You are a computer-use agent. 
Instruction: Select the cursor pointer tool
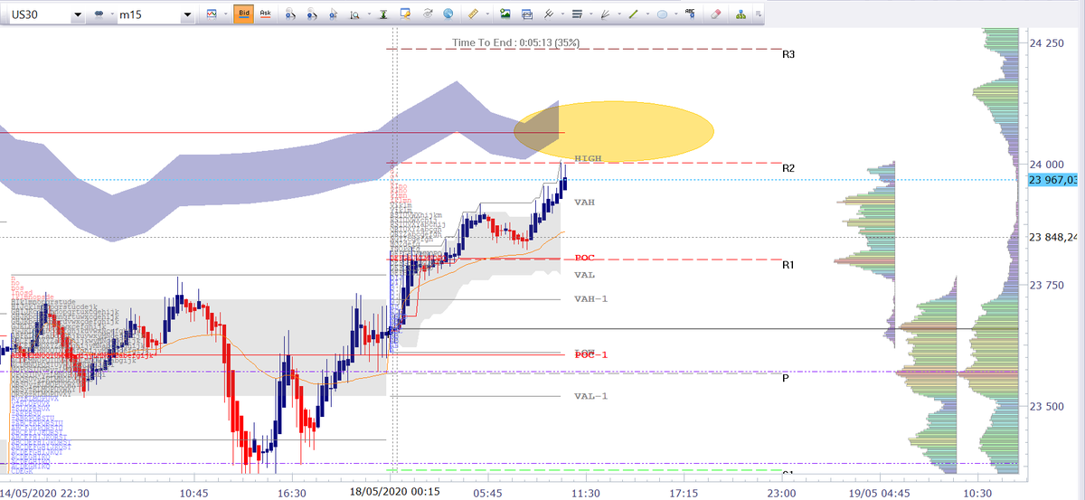(333, 14)
